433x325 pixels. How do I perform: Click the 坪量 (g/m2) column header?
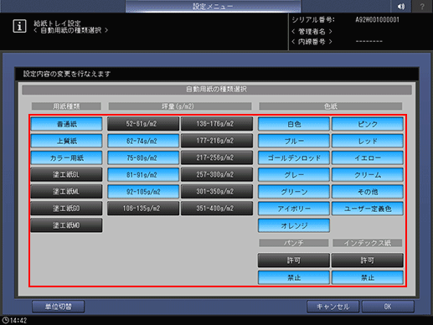tap(180, 106)
